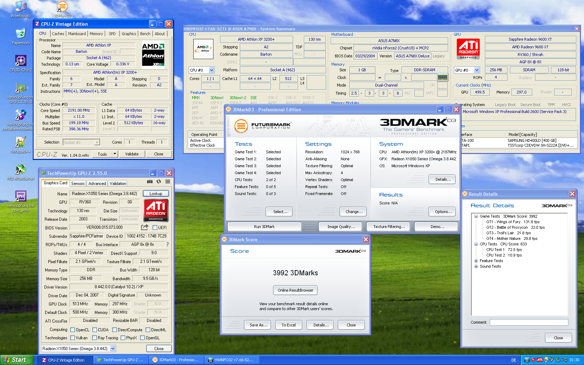
Task: Click Save As in 3DMark Score
Action: (258, 325)
